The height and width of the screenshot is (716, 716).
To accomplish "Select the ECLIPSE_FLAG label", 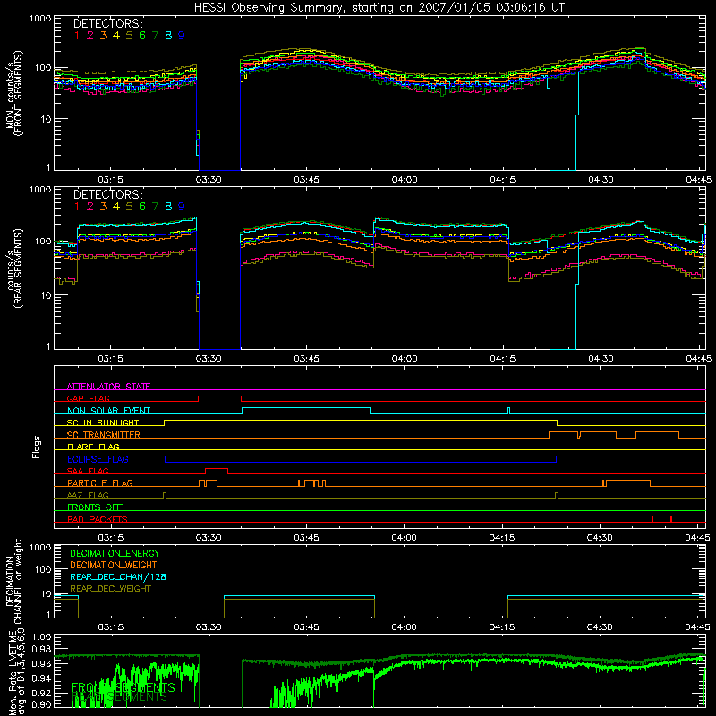I will (98, 459).
